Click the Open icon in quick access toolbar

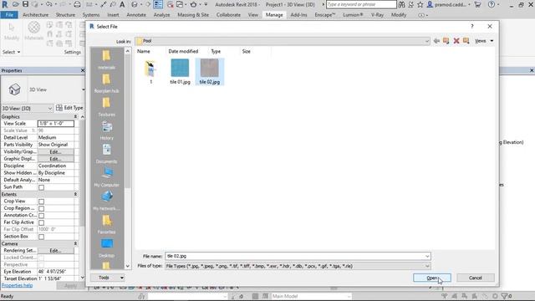pyautogui.click(x=16, y=4)
